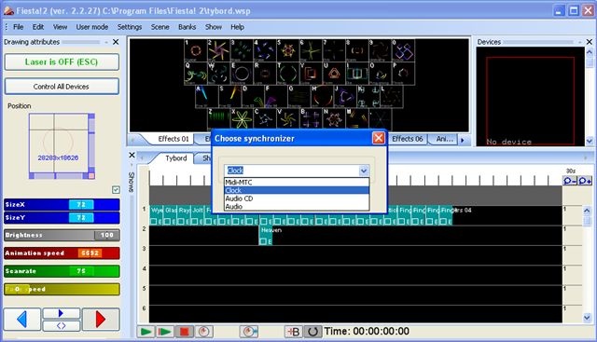The height and width of the screenshot is (342, 597).
Task: Click the large blue left arrow button
Action: (x=21, y=320)
